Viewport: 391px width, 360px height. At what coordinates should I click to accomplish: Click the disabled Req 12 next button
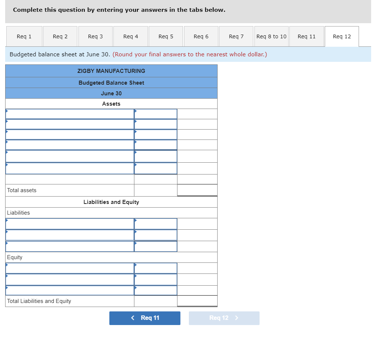click(x=224, y=318)
